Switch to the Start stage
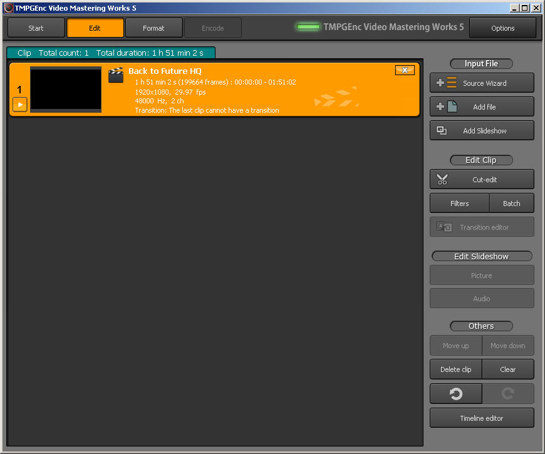 coord(36,28)
